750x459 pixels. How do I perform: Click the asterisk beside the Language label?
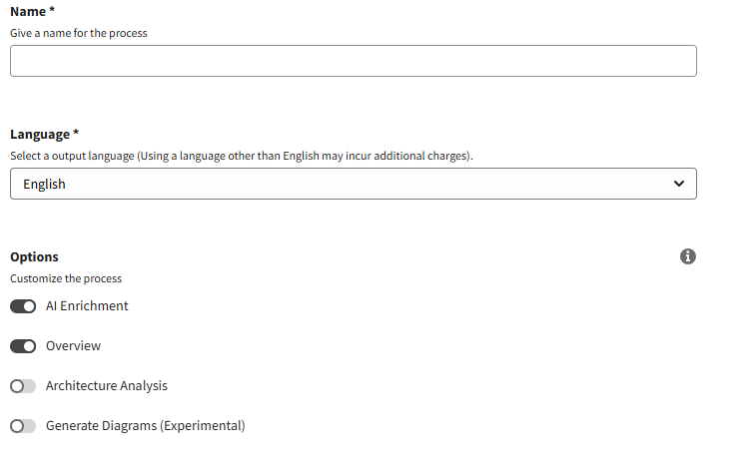[x=76, y=133]
